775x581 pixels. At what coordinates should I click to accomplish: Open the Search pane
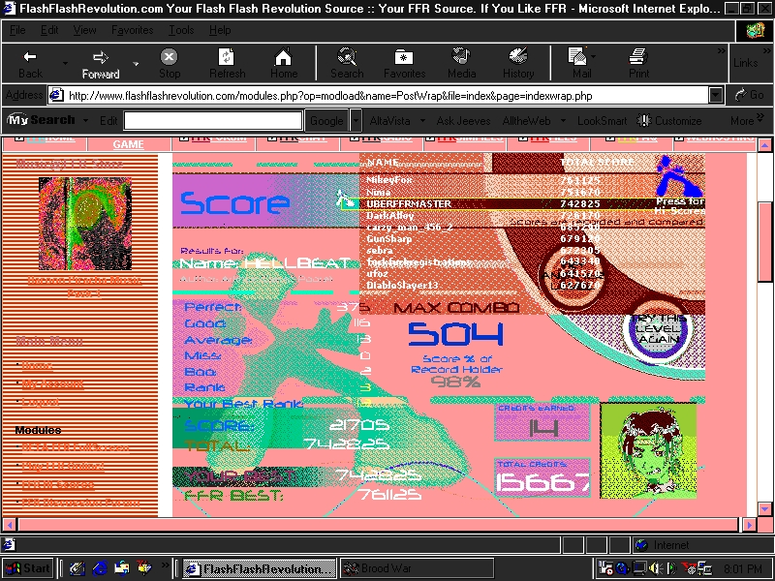(347, 63)
